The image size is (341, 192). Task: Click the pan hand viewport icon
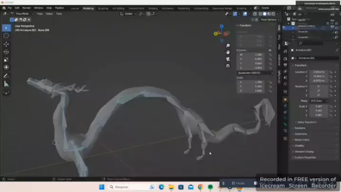pos(227,52)
